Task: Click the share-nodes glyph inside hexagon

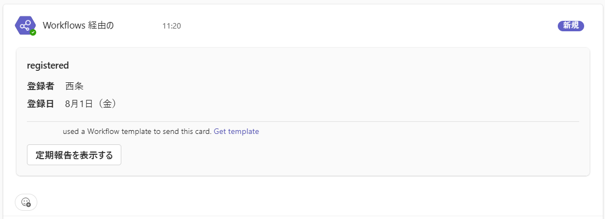Action: click(x=25, y=26)
